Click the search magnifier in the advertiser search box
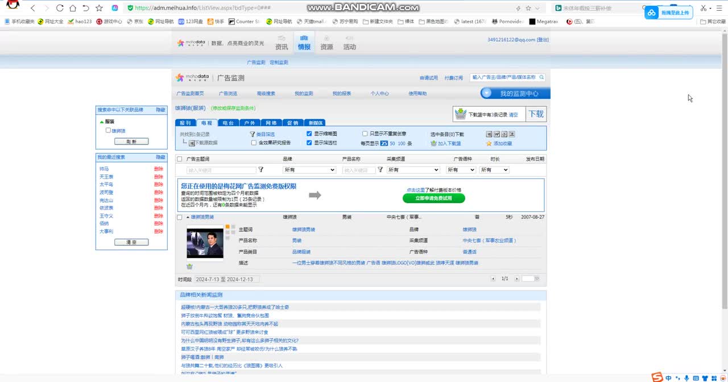 point(541,77)
